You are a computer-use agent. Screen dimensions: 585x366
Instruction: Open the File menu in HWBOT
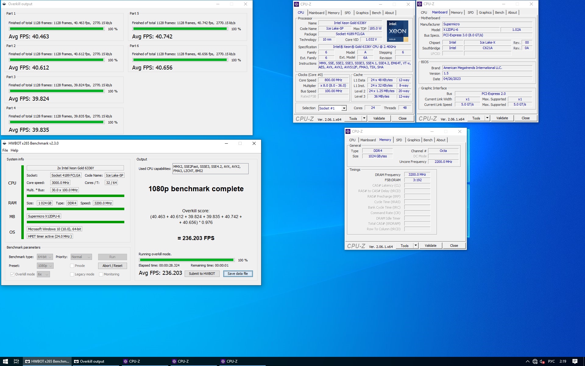pyautogui.click(x=5, y=150)
